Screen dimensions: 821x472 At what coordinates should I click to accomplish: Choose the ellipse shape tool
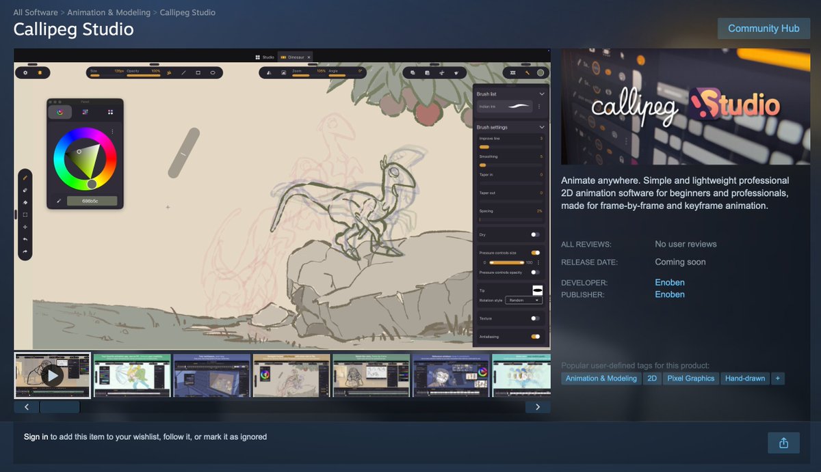pyautogui.click(x=213, y=72)
